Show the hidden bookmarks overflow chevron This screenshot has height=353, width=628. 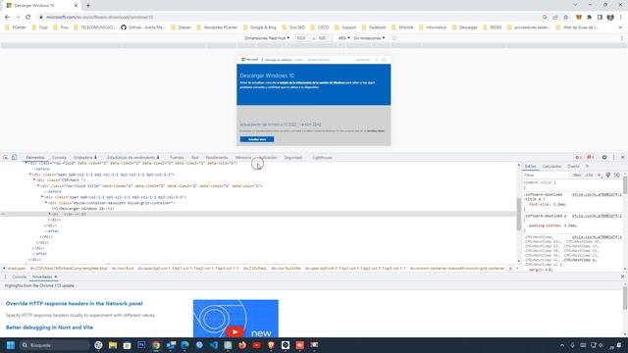click(x=620, y=27)
